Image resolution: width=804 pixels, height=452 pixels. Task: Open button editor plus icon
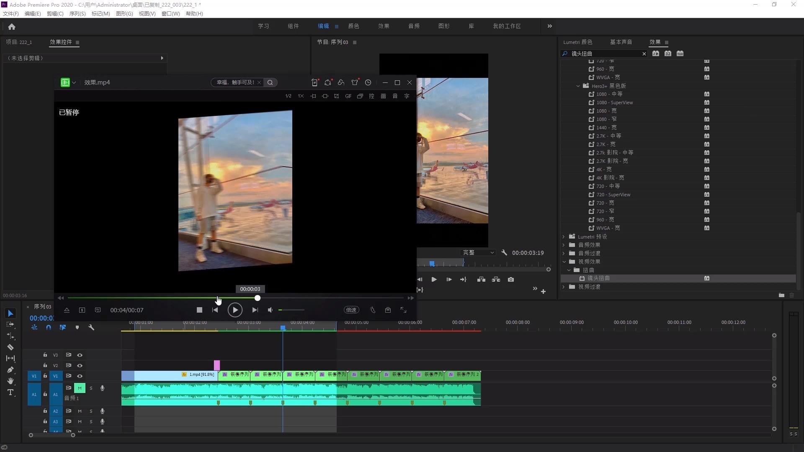click(543, 292)
